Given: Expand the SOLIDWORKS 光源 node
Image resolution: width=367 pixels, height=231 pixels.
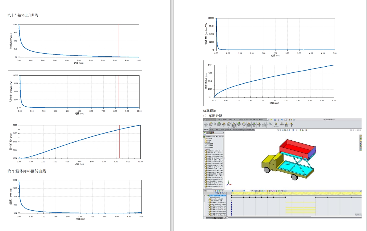Looking at the screenshot, I should [x=208, y=201].
